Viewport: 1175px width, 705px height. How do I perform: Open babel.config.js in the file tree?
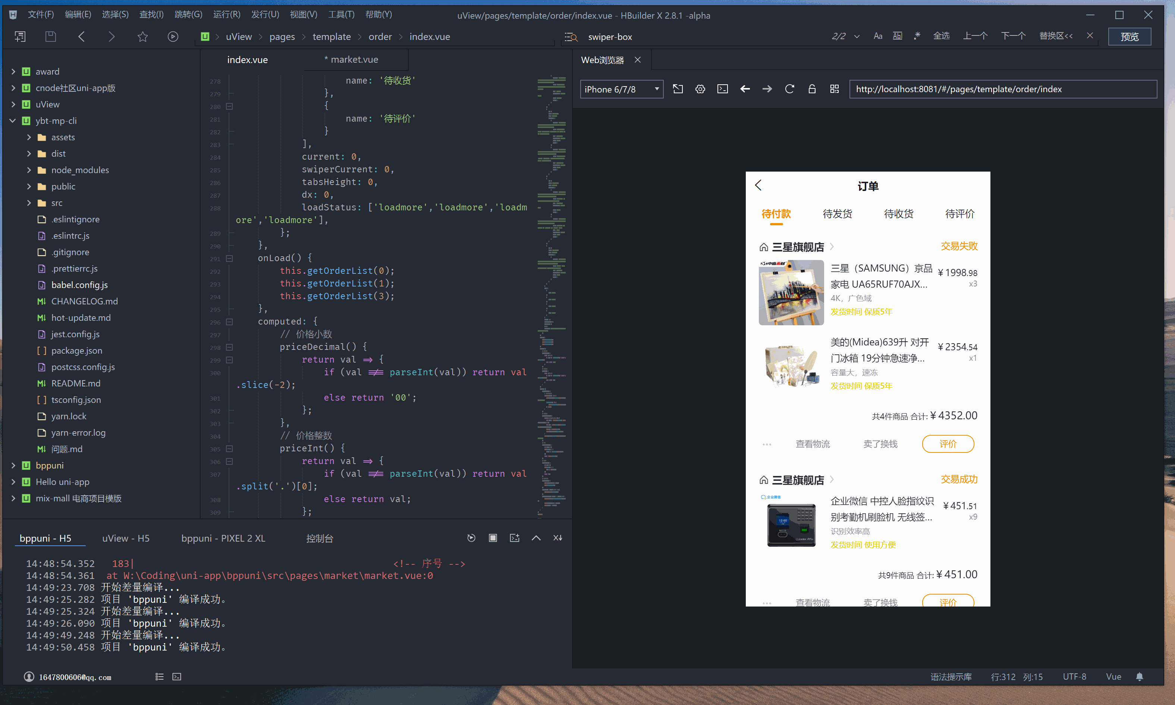coord(79,285)
